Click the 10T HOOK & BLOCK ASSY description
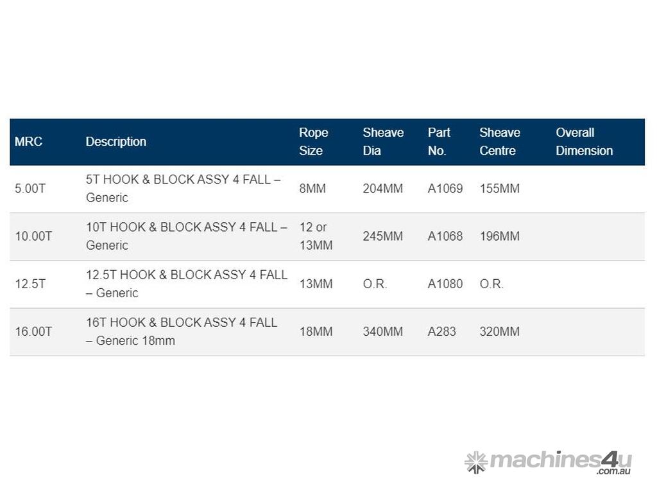 click(186, 236)
